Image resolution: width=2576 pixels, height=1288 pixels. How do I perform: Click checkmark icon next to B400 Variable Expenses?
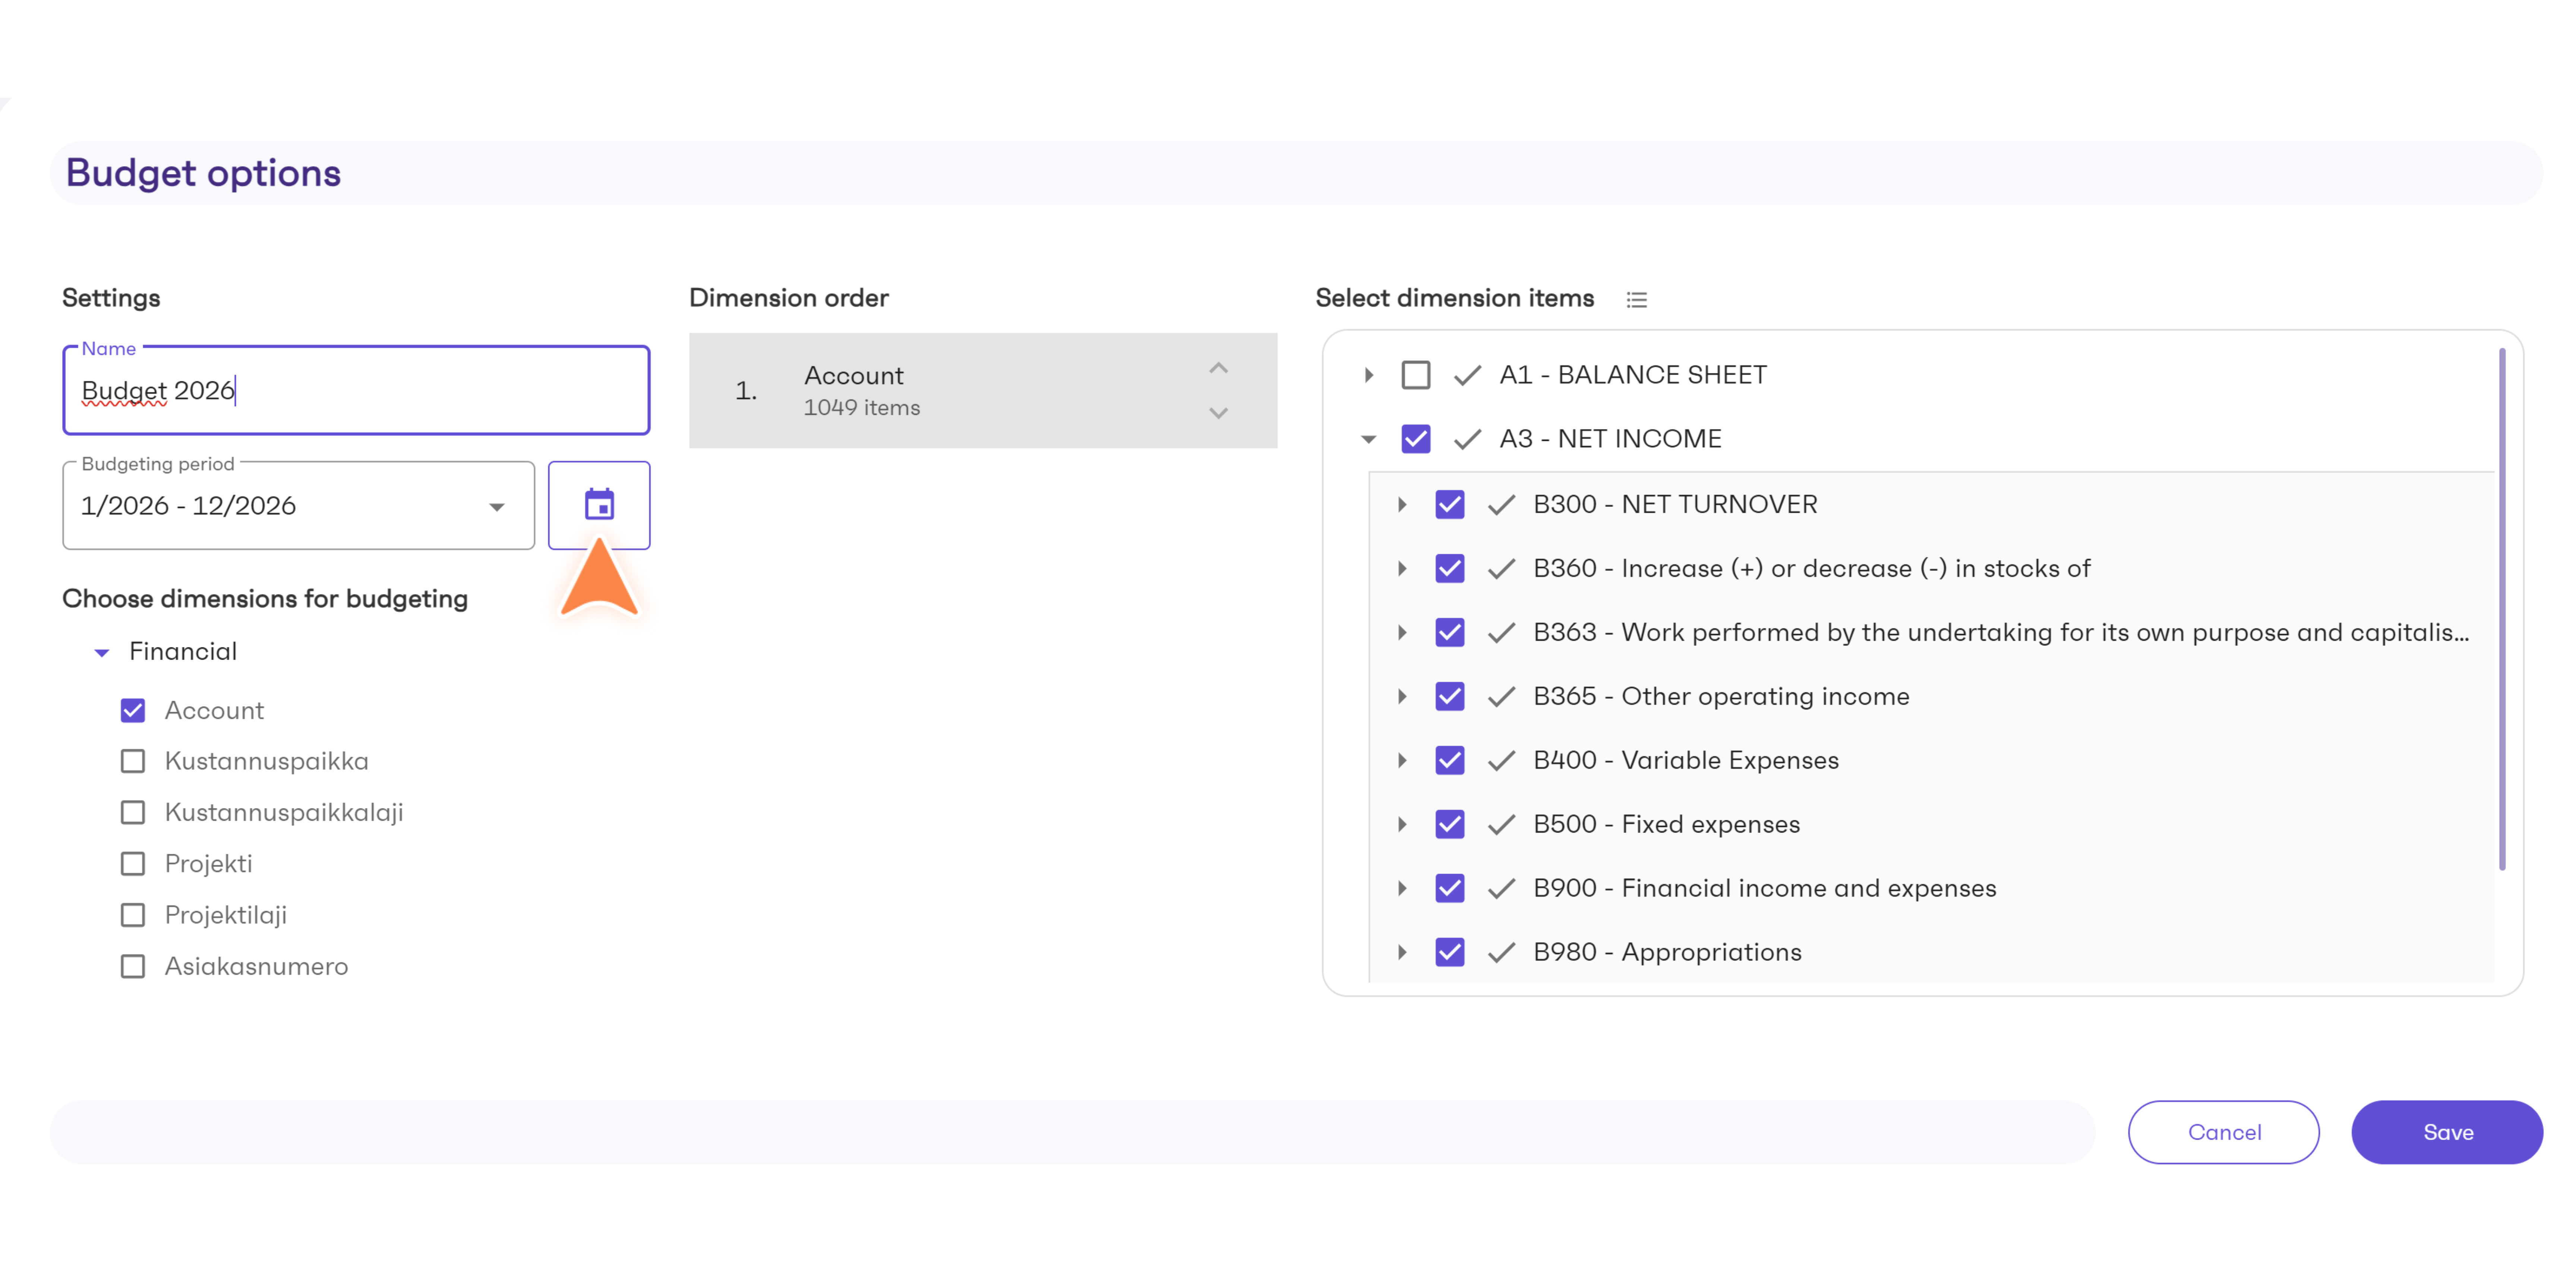coord(1501,761)
